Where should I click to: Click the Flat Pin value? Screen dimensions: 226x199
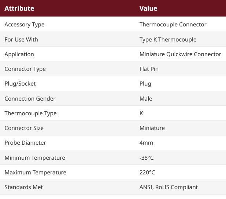(x=149, y=69)
